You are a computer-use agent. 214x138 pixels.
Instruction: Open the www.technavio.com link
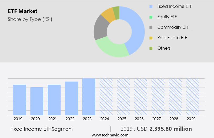(110, 135)
